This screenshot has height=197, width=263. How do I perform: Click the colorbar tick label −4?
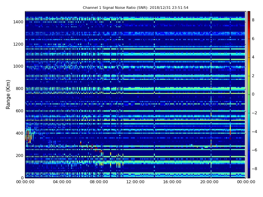(x=254, y=132)
